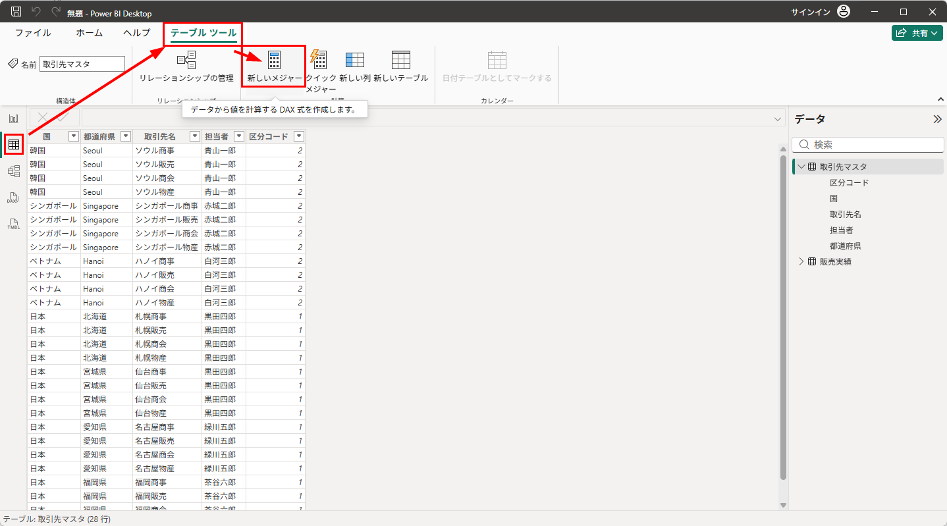947x526 pixels.
Task: Collapse the 取引先マスタ table tree
Action: pos(801,167)
